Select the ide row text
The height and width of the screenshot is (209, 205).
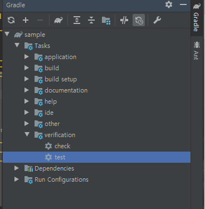49,113
